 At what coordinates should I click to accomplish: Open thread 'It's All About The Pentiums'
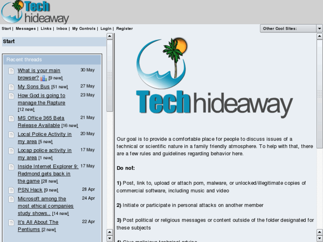[38, 226]
